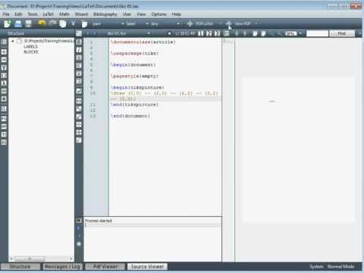This screenshot has height=273, width=364.
Task: Fit the PDF page to width
Action: 255,33
